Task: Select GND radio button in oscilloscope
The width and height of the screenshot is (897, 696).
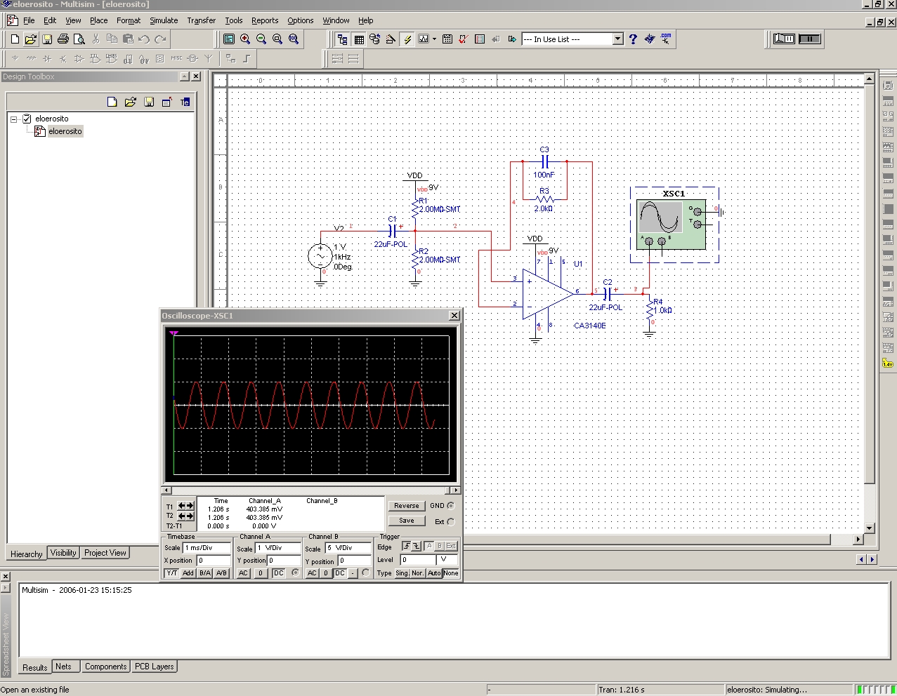Action: click(x=451, y=506)
